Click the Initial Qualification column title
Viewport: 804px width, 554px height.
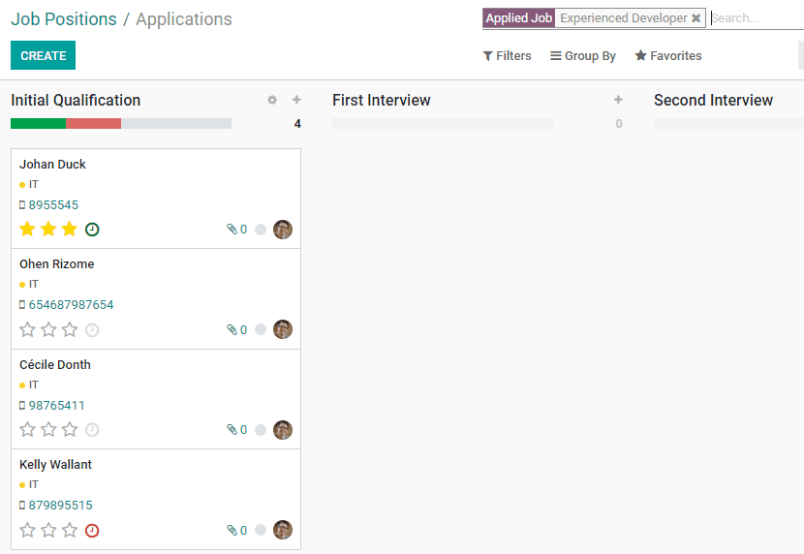coord(76,100)
